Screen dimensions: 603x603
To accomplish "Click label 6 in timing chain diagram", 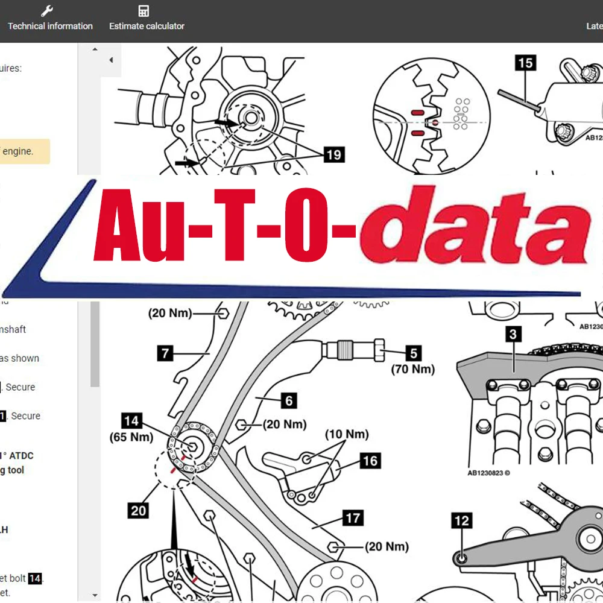I will tap(289, 401).
